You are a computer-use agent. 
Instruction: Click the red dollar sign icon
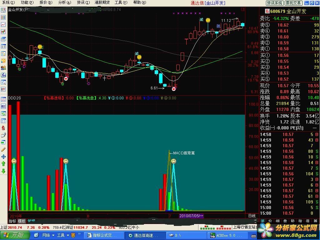[3, 128]
